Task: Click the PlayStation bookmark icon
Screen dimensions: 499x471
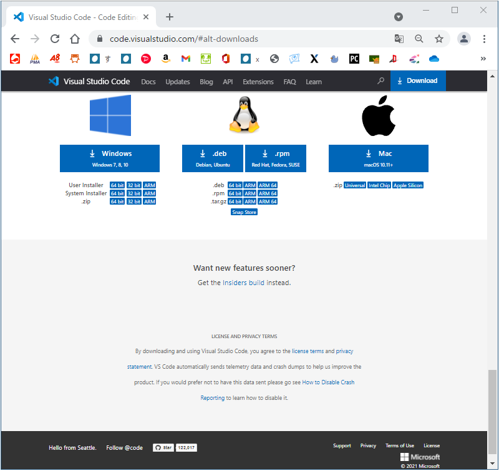Action: 393,59
